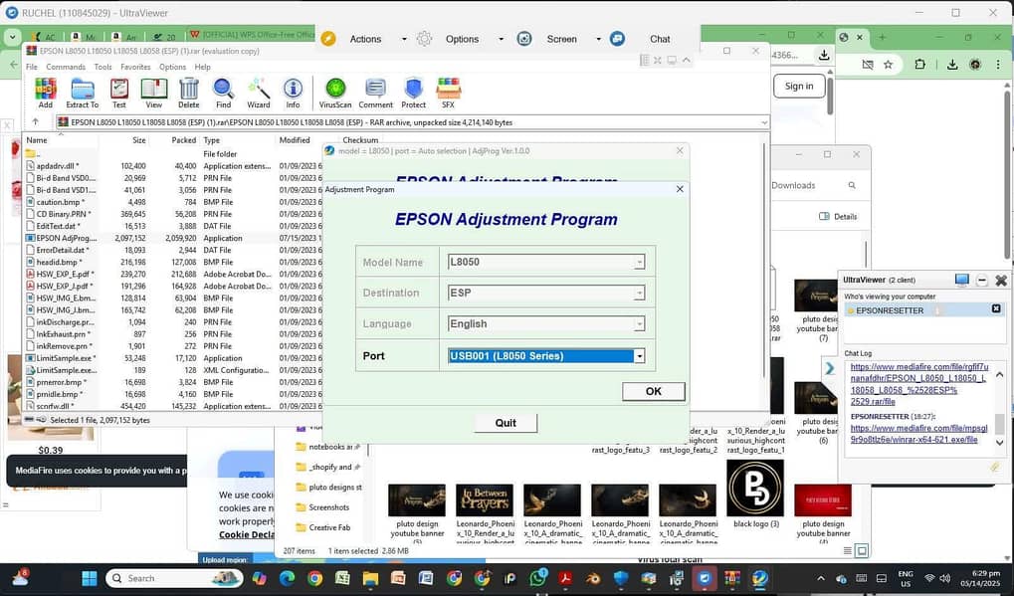Open WinRAR Help menu
The width and height of the screenshot is (1014, 596).
[202, 67]
